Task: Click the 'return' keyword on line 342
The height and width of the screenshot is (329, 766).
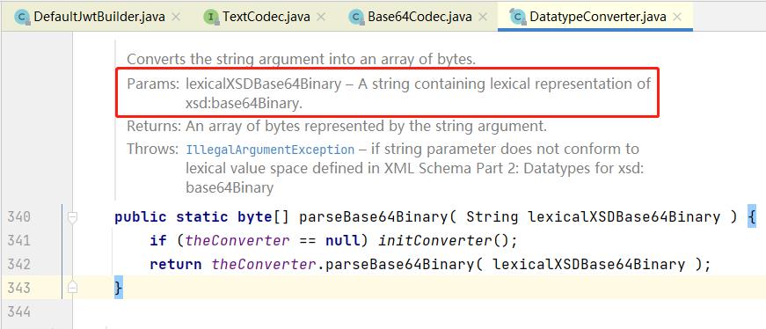Action: coord(175,264)
